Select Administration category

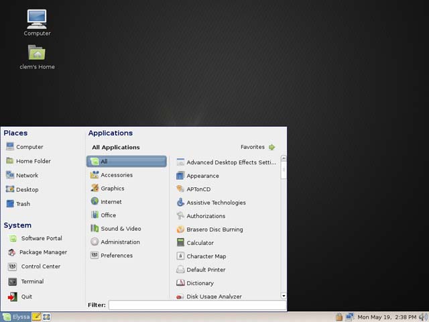tap(115, 241)
